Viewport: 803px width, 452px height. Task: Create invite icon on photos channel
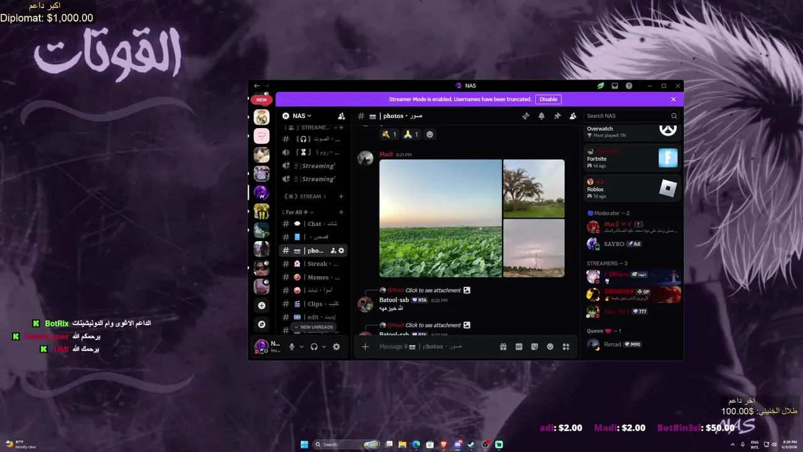[334, 250]
